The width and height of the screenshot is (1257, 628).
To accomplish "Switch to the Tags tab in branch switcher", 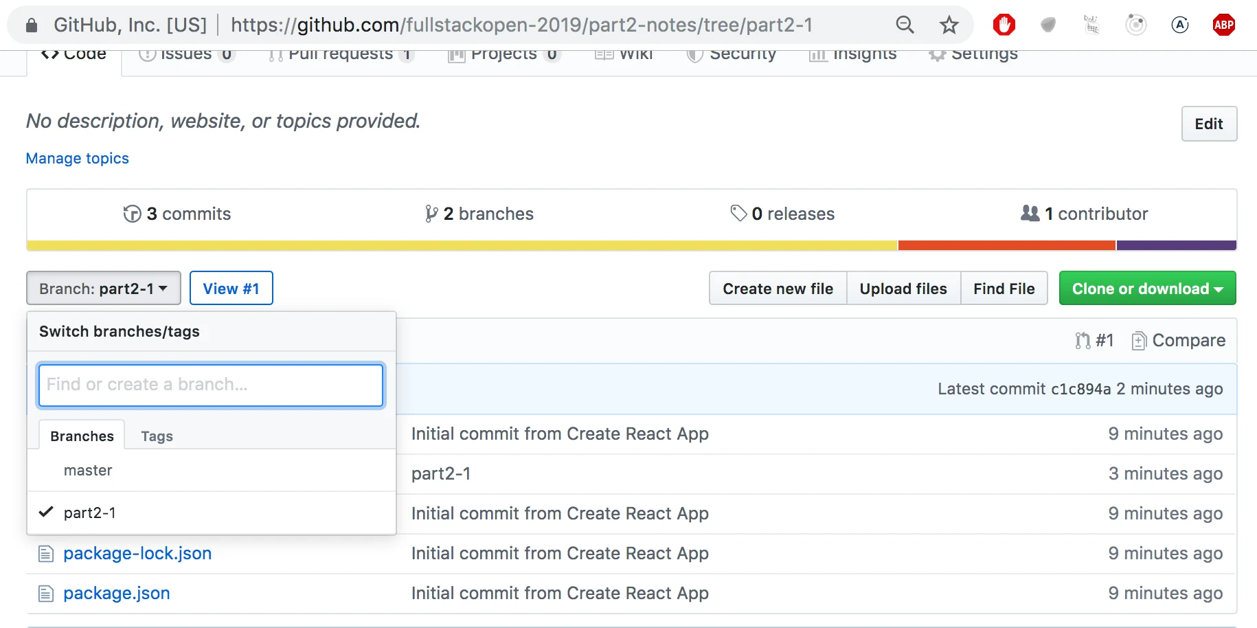I will click(x=157, y=436).
